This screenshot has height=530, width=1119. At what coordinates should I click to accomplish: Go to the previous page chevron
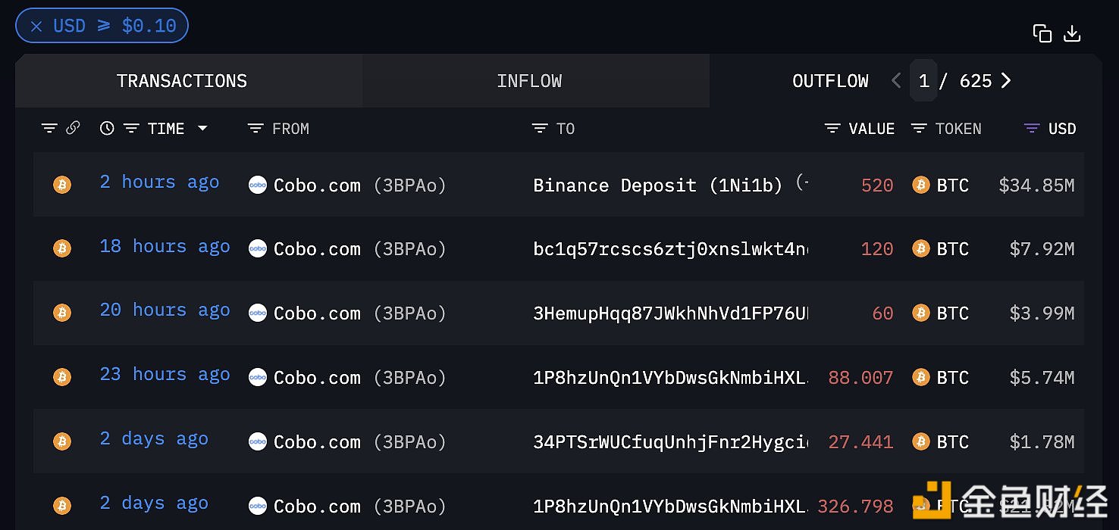pyautogui.click(x=896, y=81)
